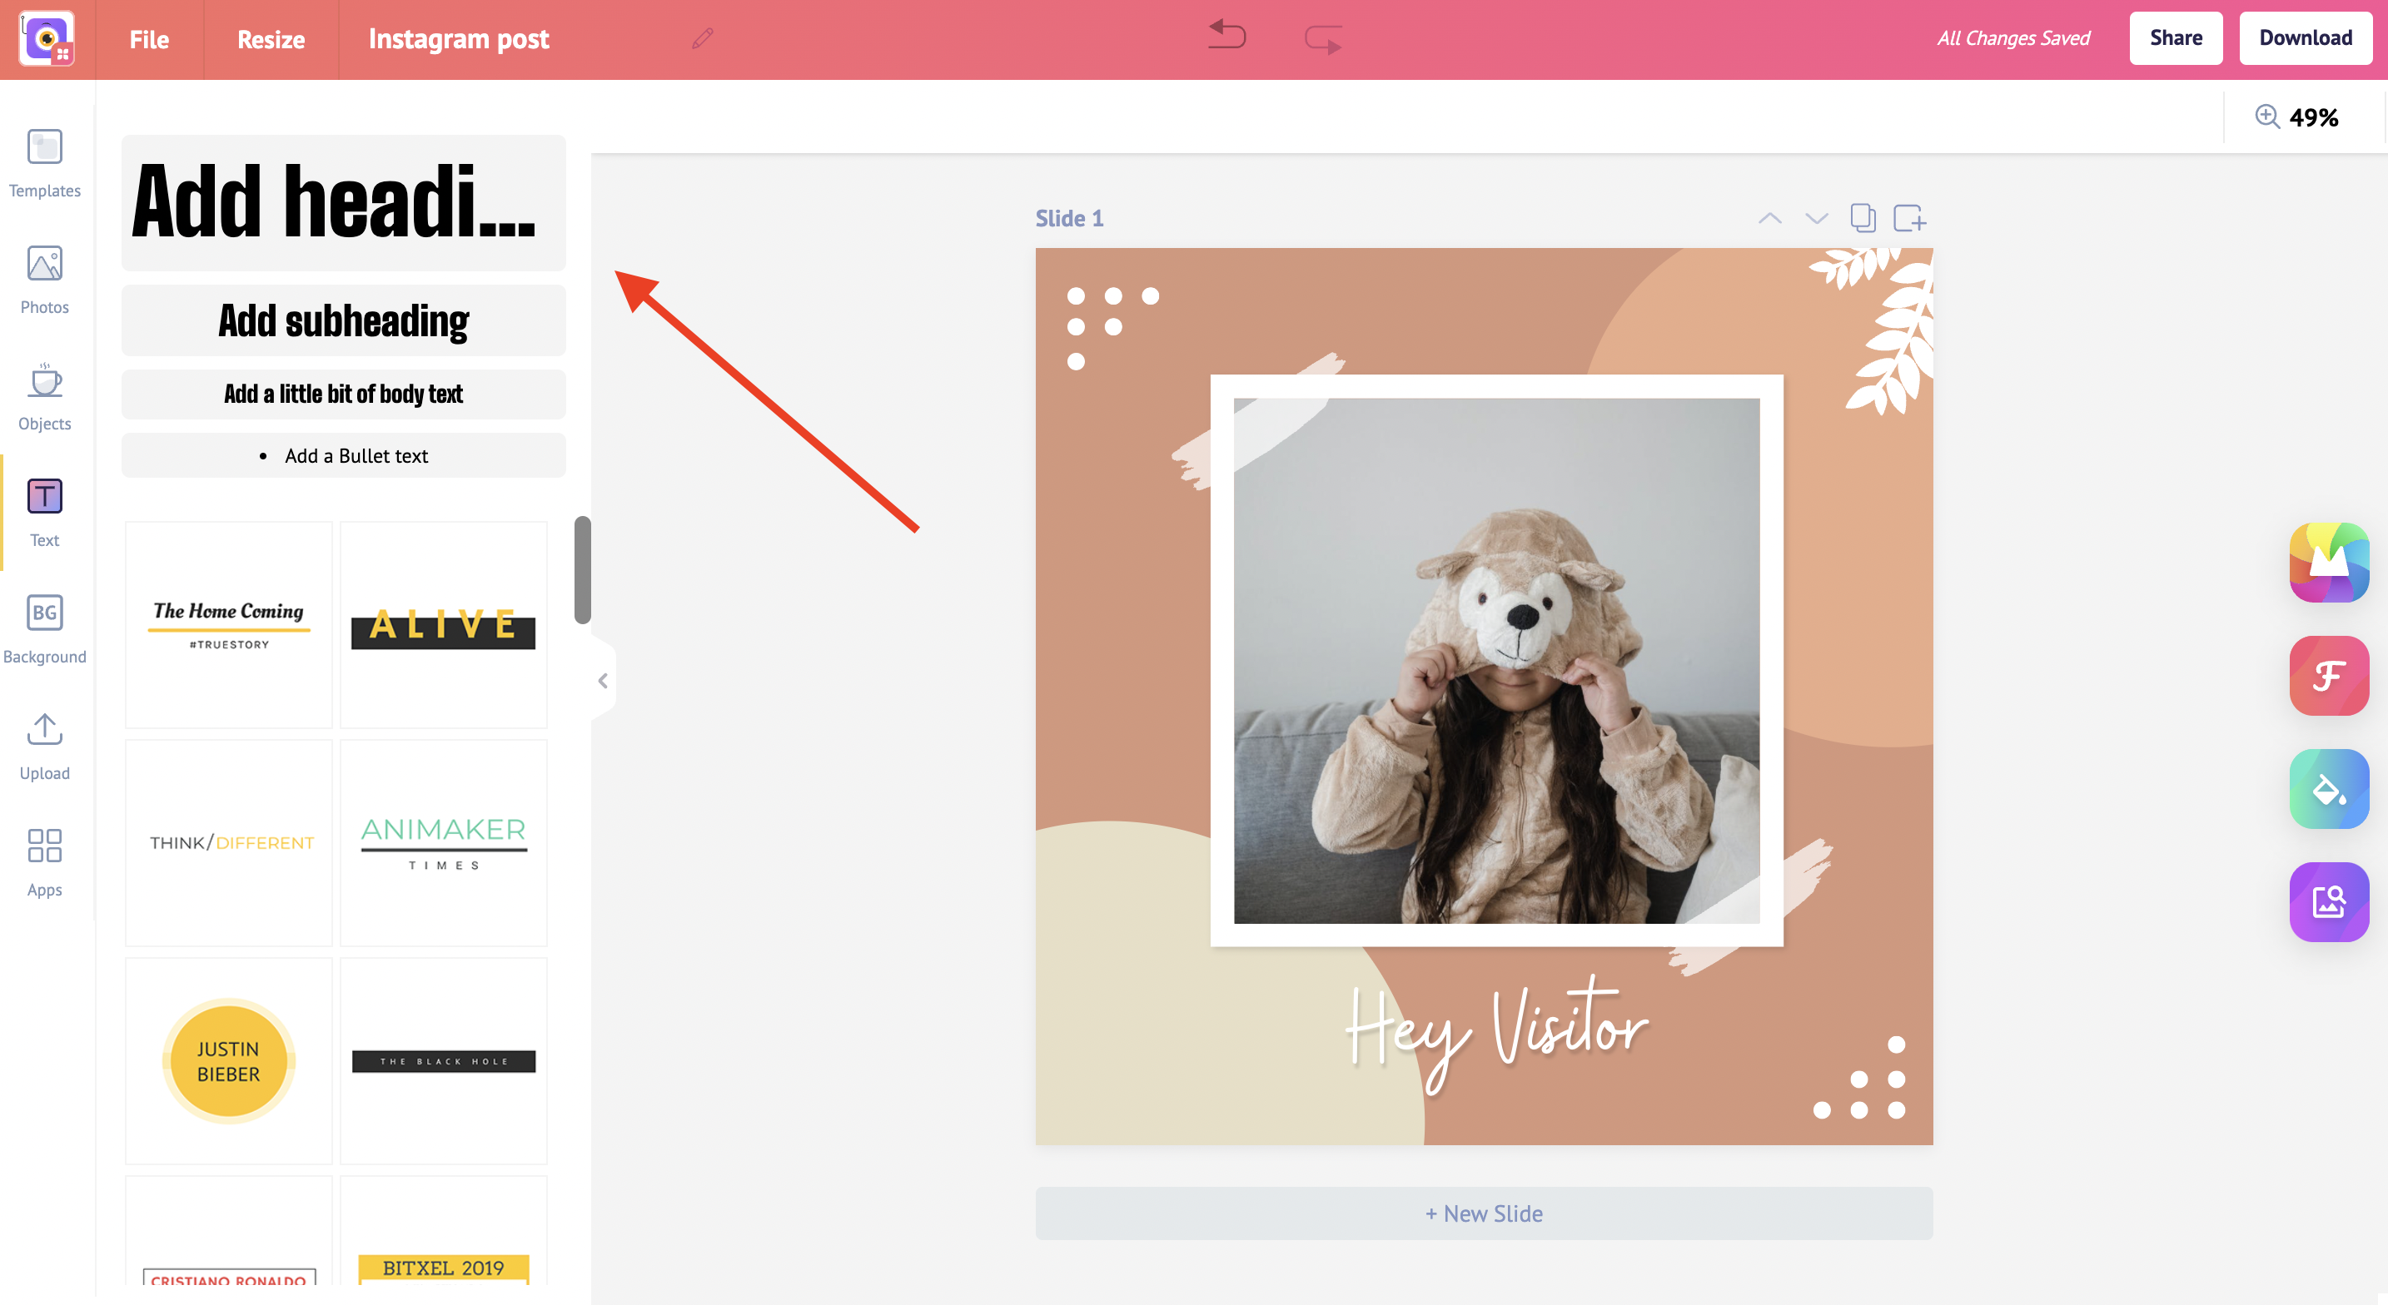
Task: Open the Photos panel
Action: point(43,276)
